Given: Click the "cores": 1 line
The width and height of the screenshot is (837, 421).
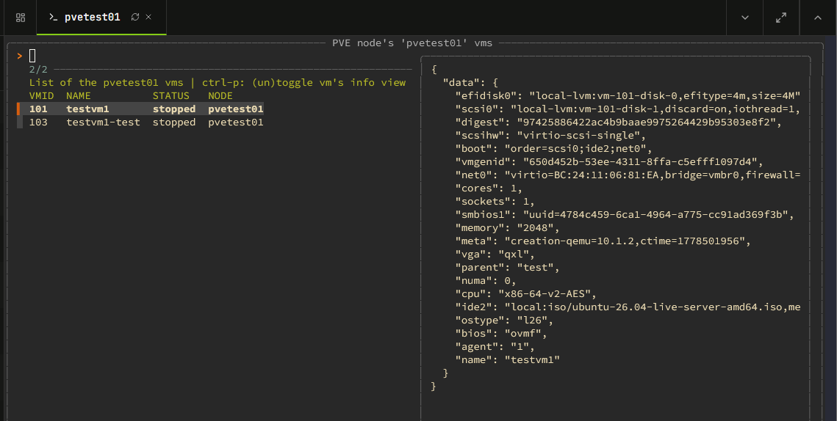Looking at the screenshot, I should [489, 188].
